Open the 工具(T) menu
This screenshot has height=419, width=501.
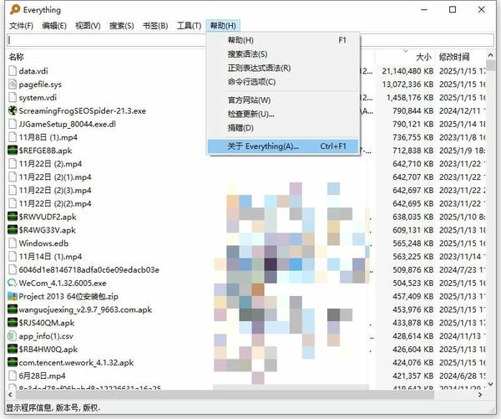click(190, 26)
